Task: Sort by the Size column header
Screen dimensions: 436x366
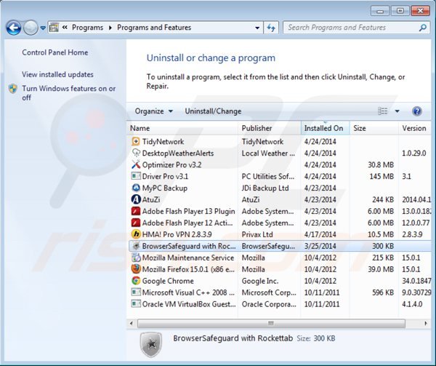Action: point(374,128)
